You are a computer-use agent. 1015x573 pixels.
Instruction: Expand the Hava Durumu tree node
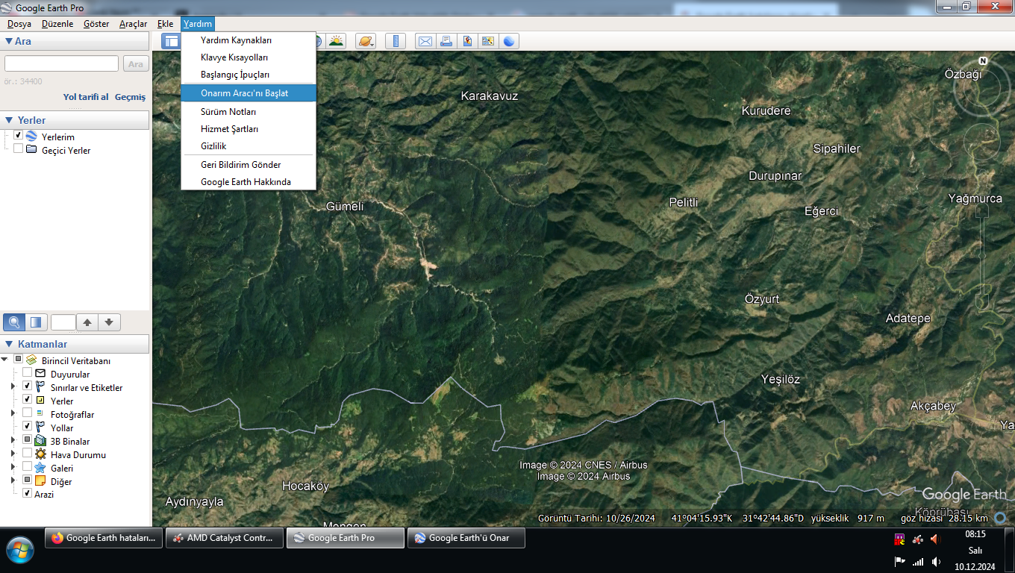pyautogui.click(x=13, y=454)
